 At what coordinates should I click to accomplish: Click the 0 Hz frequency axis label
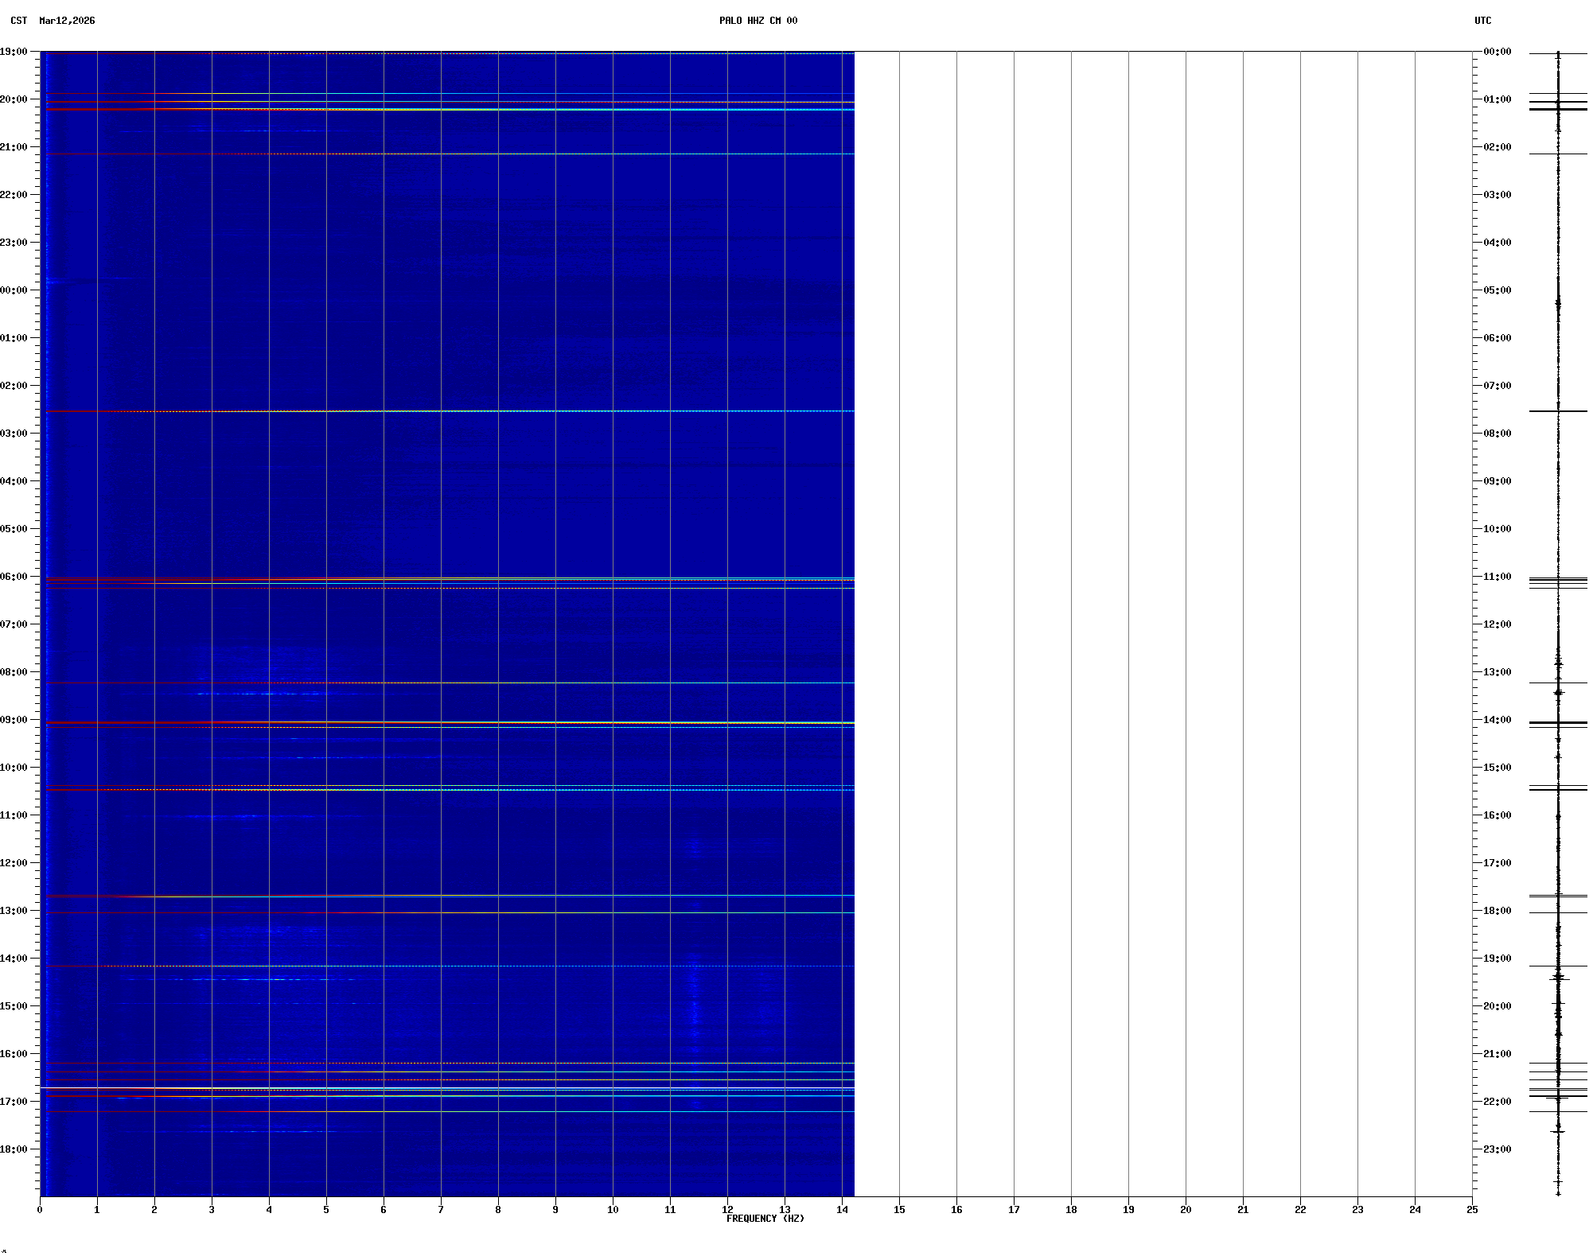click(40, 1210)
